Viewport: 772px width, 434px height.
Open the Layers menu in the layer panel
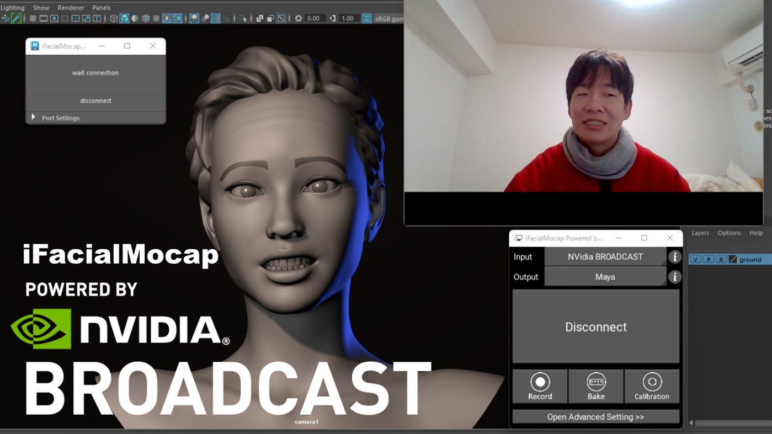[x=700, y=233]
